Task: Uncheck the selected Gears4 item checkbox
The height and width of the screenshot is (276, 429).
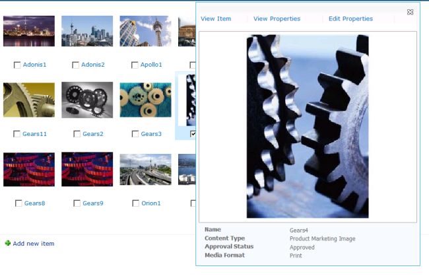Action: pyautogui.click(x=193, y=134)
